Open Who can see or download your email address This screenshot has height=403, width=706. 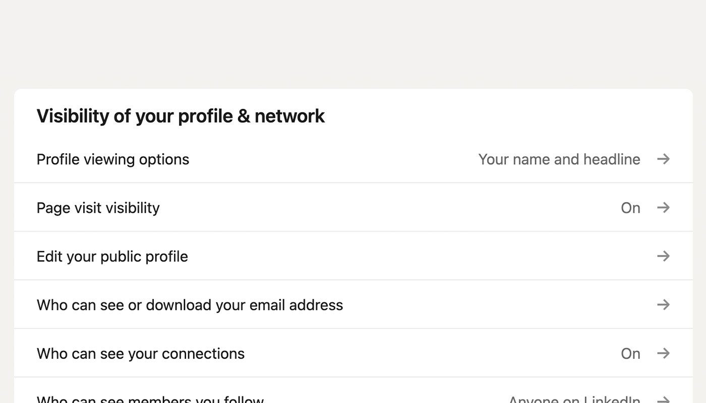click(190, 304)
